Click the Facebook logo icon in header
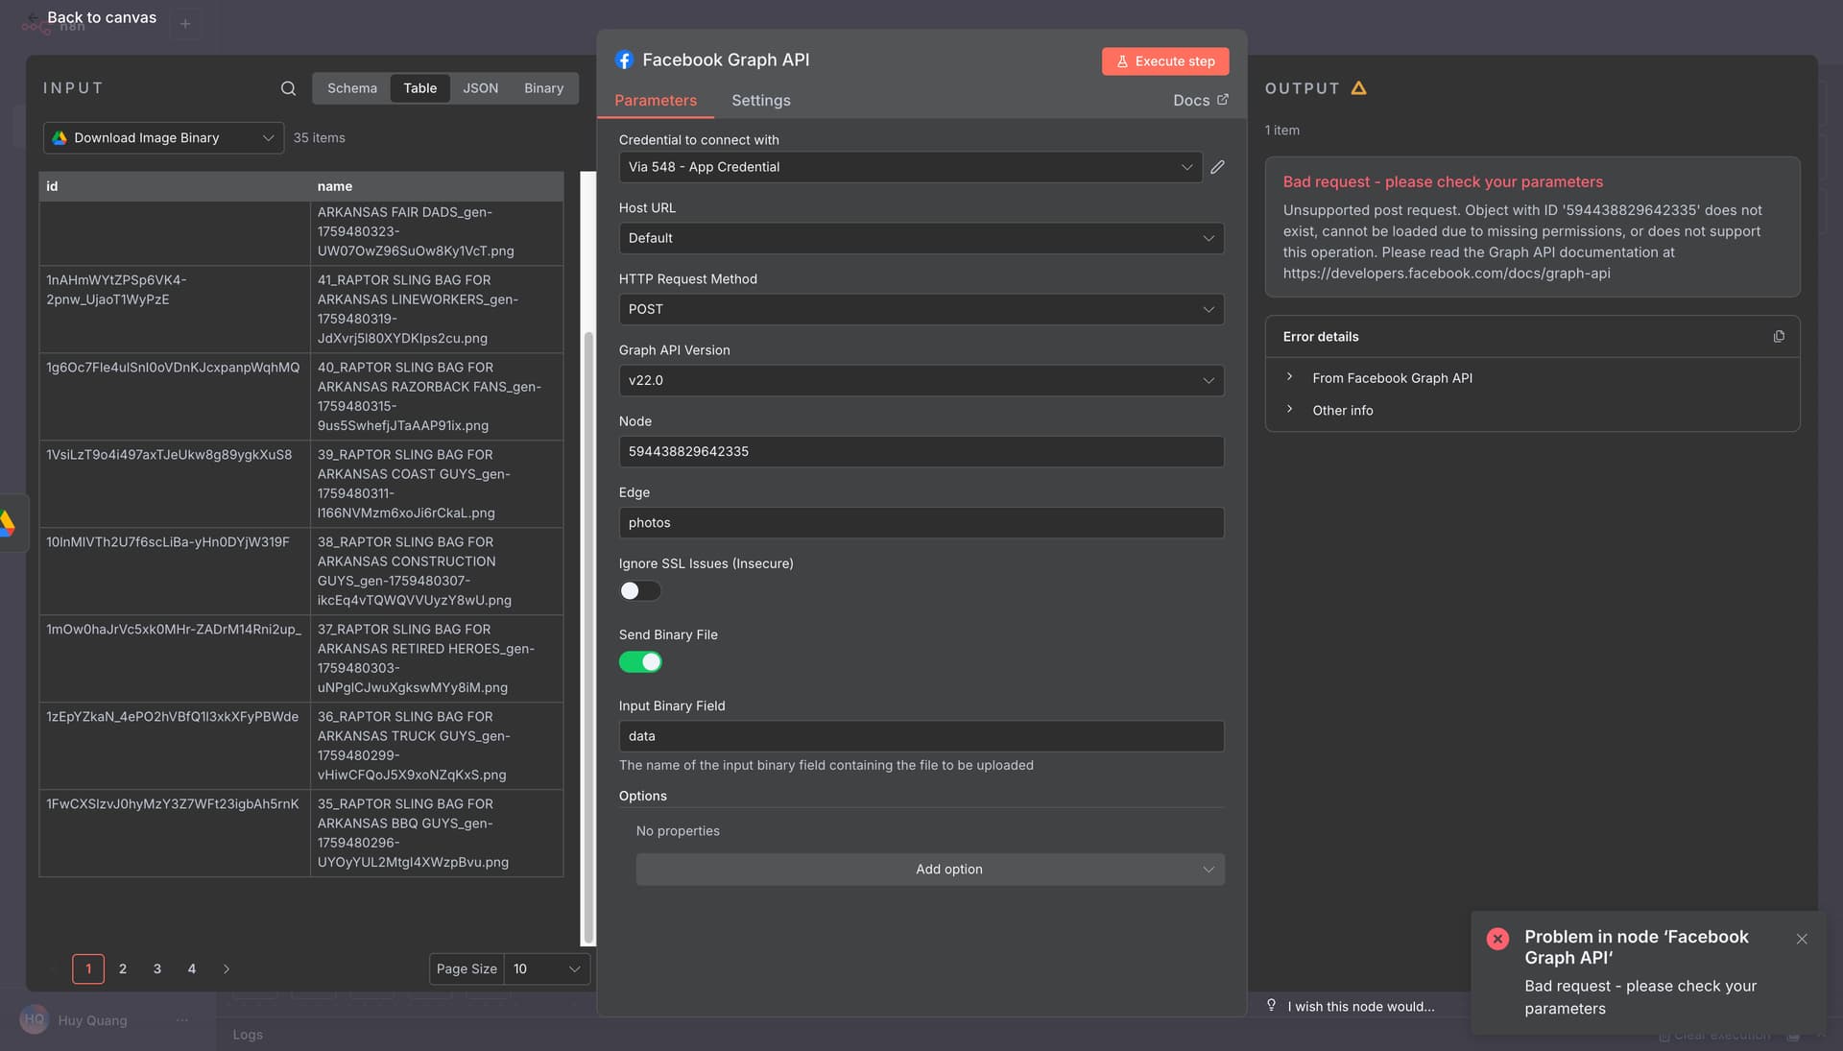This screenshot has width=1843, height=1051. [x=624, y=60]
